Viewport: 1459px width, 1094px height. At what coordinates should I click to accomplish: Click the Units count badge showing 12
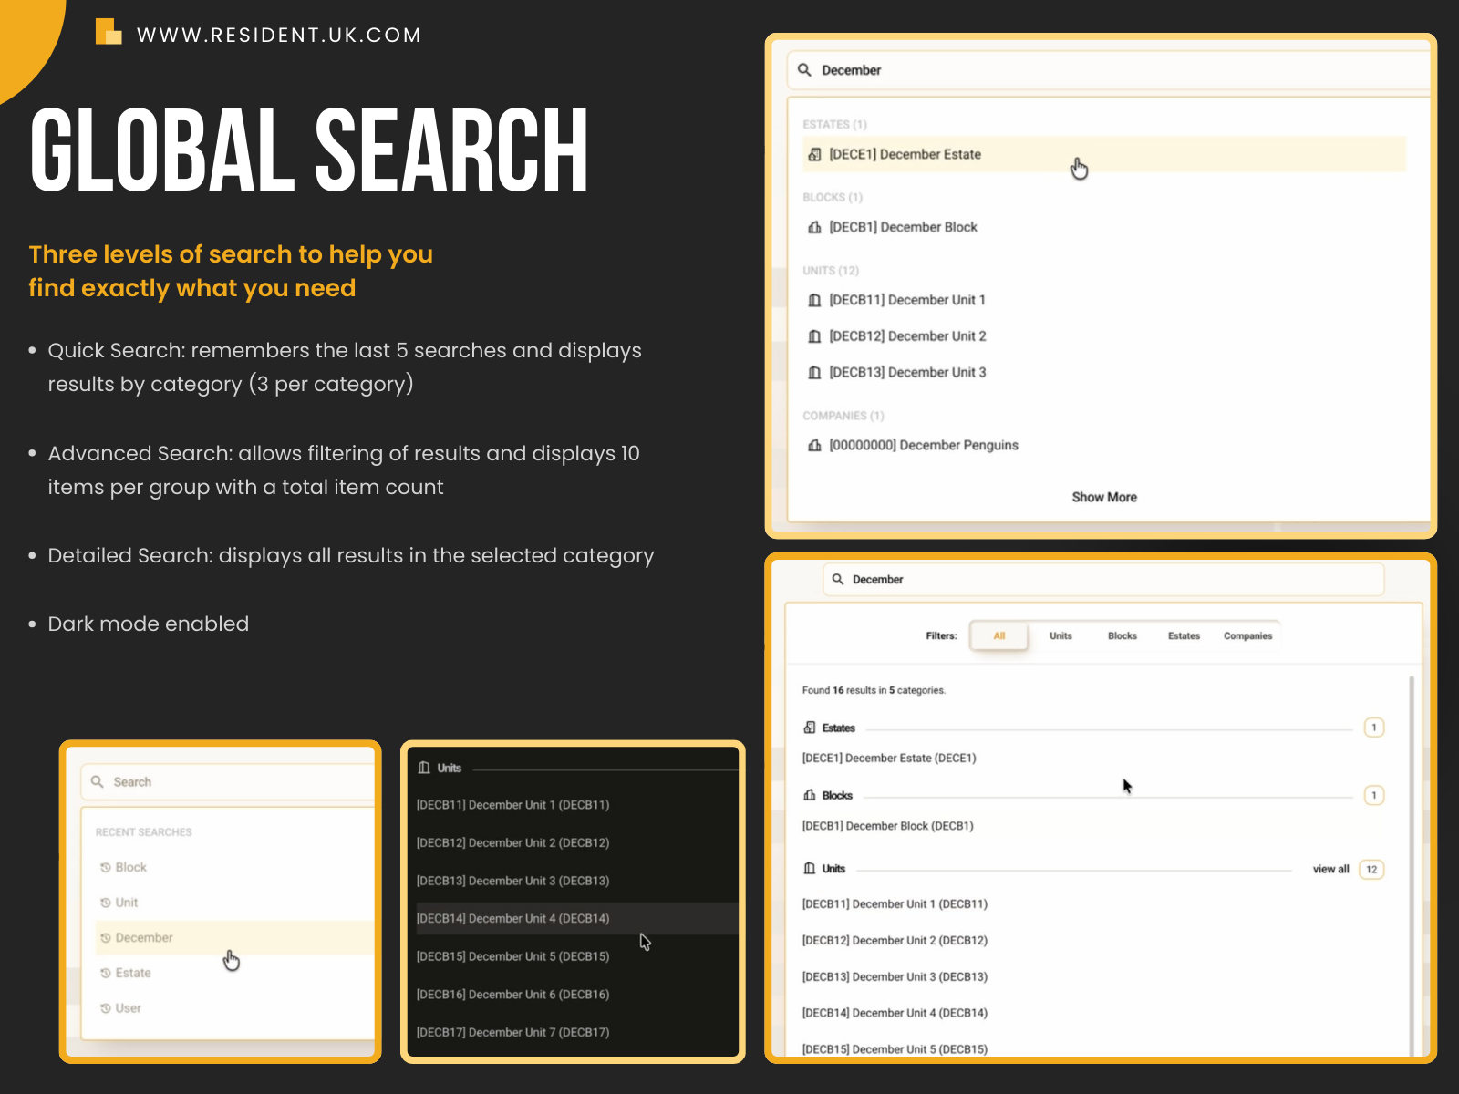click(x=1371, y=870)
